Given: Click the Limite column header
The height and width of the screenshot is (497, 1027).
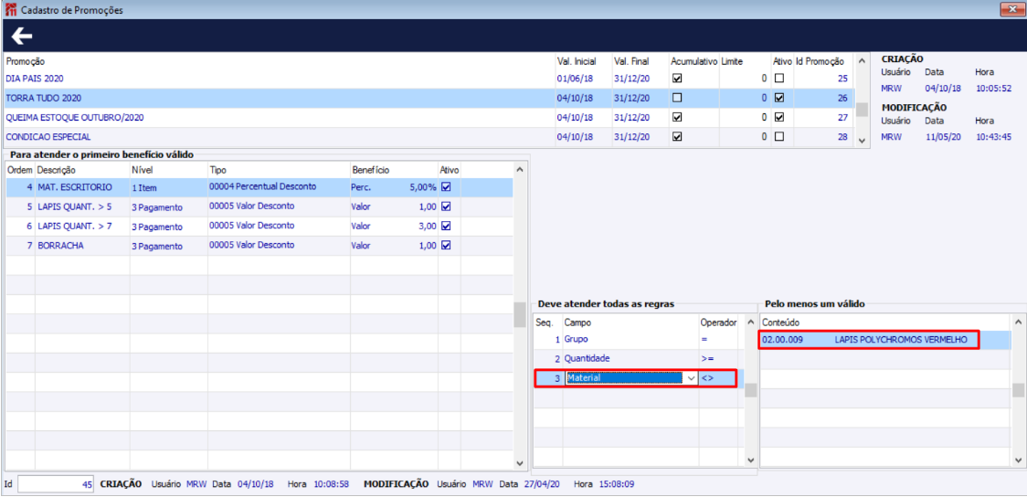Looking at the screenshot, I should 731,61.
